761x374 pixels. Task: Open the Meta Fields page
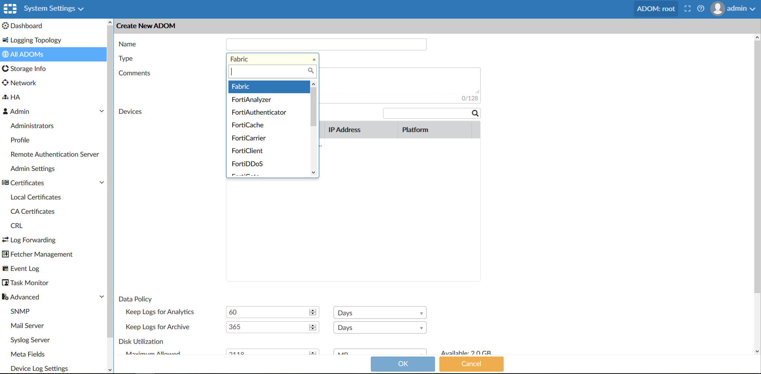point(28,354)
